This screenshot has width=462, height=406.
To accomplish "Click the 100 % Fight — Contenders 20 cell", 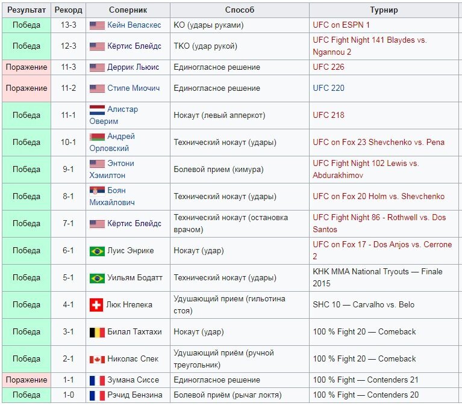I will (x=384, y=395).
